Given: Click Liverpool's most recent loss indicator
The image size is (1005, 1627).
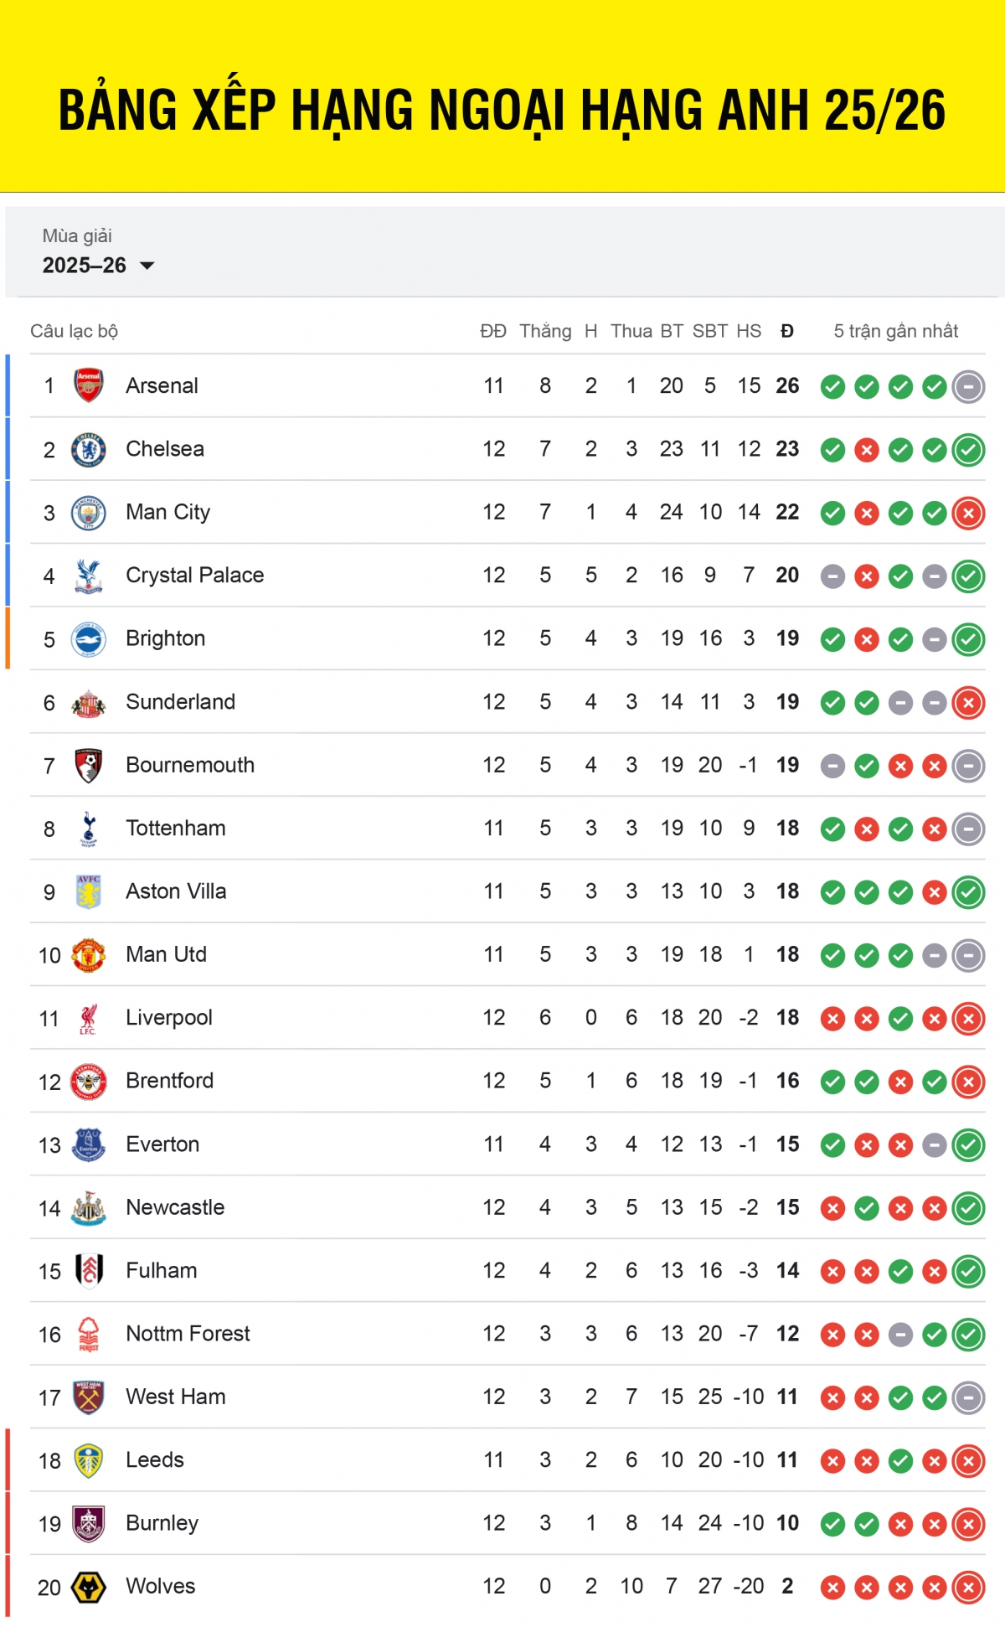Looking at the screenshot, I should click(x=968, y=1019).
